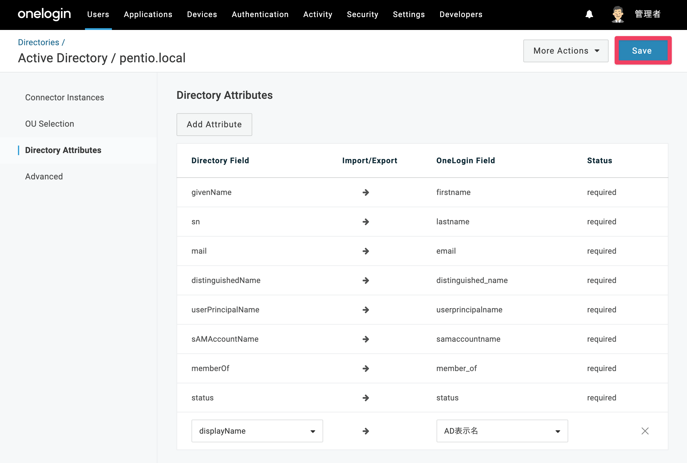The image size is (687, 463).
Task: Click the status directory field cell
Action: click(x=203, y=398)
